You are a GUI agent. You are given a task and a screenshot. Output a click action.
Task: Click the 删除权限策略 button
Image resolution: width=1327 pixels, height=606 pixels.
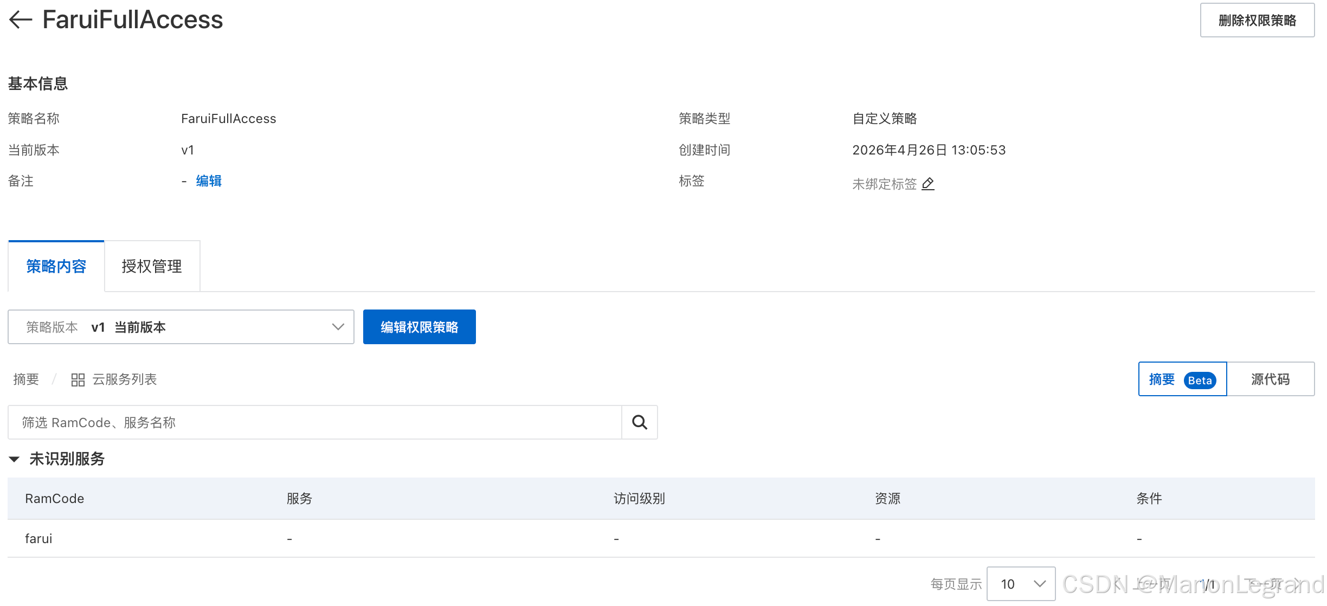(x=1257, y=21)
